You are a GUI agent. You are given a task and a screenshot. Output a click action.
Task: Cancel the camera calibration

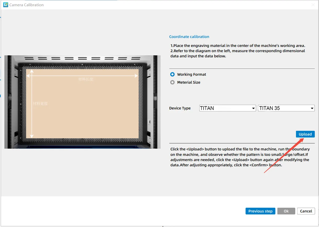coord(306,211)
